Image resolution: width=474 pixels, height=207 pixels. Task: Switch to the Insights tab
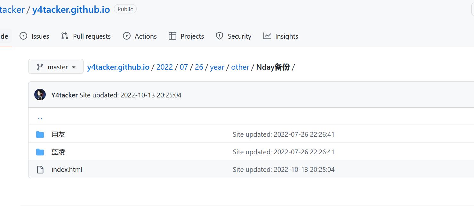286,36
